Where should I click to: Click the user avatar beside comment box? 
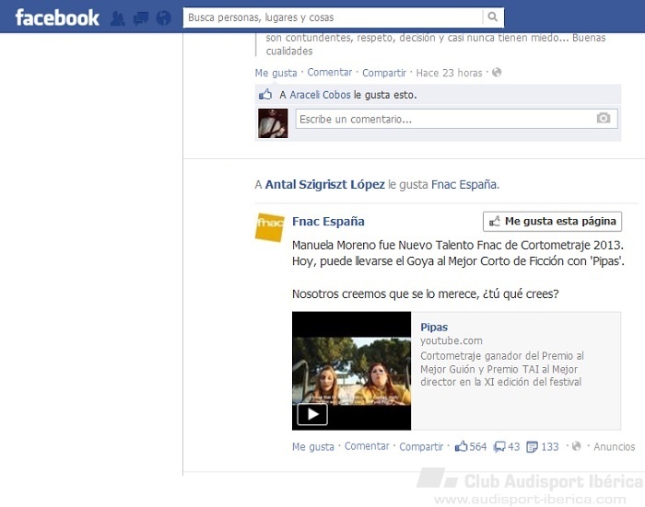click(x=273, y=123)
